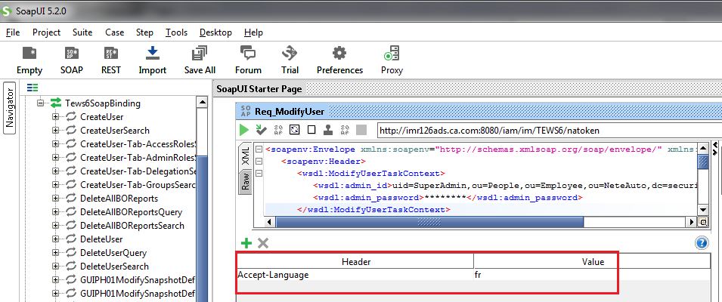This screenshot has height=302, width=722.
Task: Collapse the soapenv:Envelope XML node
Action: pyautogui.click(x=259, y=149)
